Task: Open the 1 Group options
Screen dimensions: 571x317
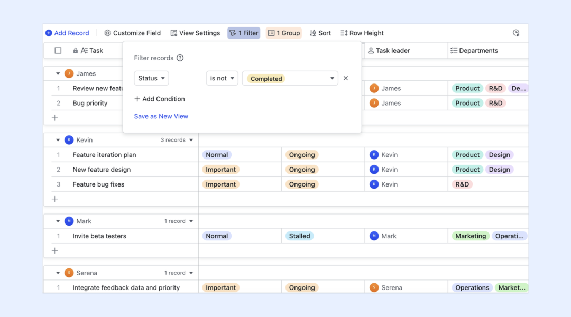Action: (284, 33)
